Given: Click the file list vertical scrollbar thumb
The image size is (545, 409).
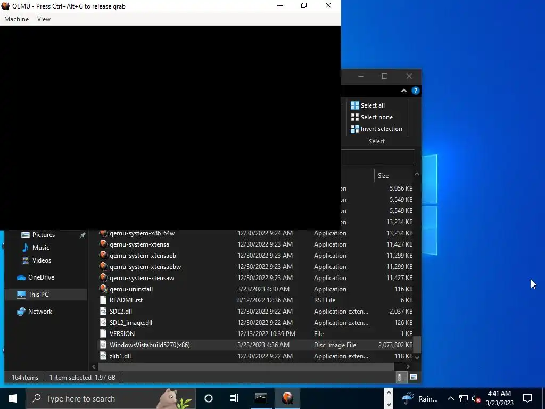Looking at the screenshot, I should pos(417,345).
